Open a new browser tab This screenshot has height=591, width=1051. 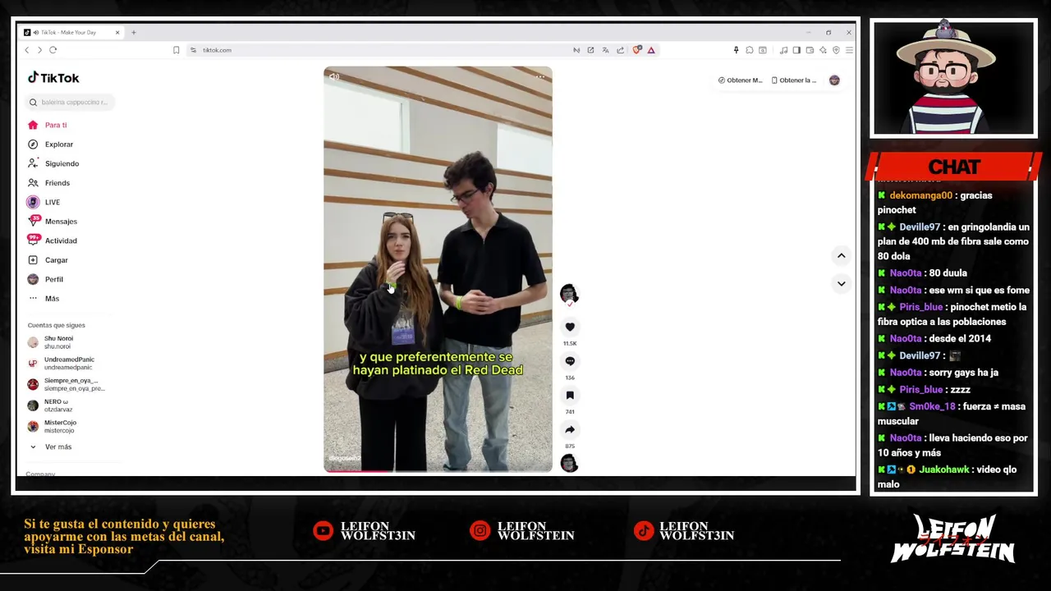click(x=134, y=33)
